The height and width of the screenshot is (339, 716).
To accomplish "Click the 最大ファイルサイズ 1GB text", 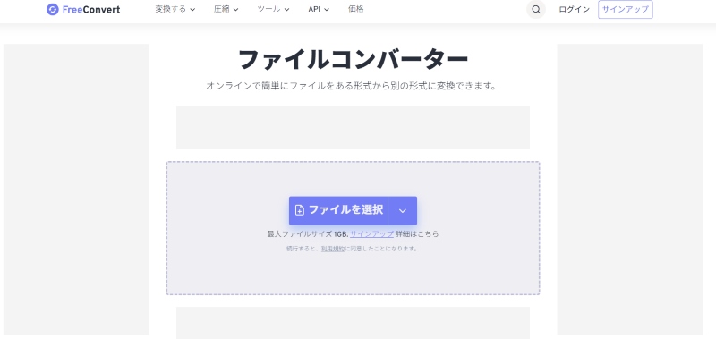I will click(x=308, y=234).
